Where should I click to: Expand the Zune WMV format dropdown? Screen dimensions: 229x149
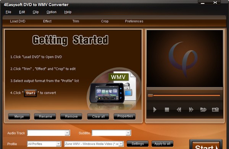pyautogui.click(x=121, y=144)
